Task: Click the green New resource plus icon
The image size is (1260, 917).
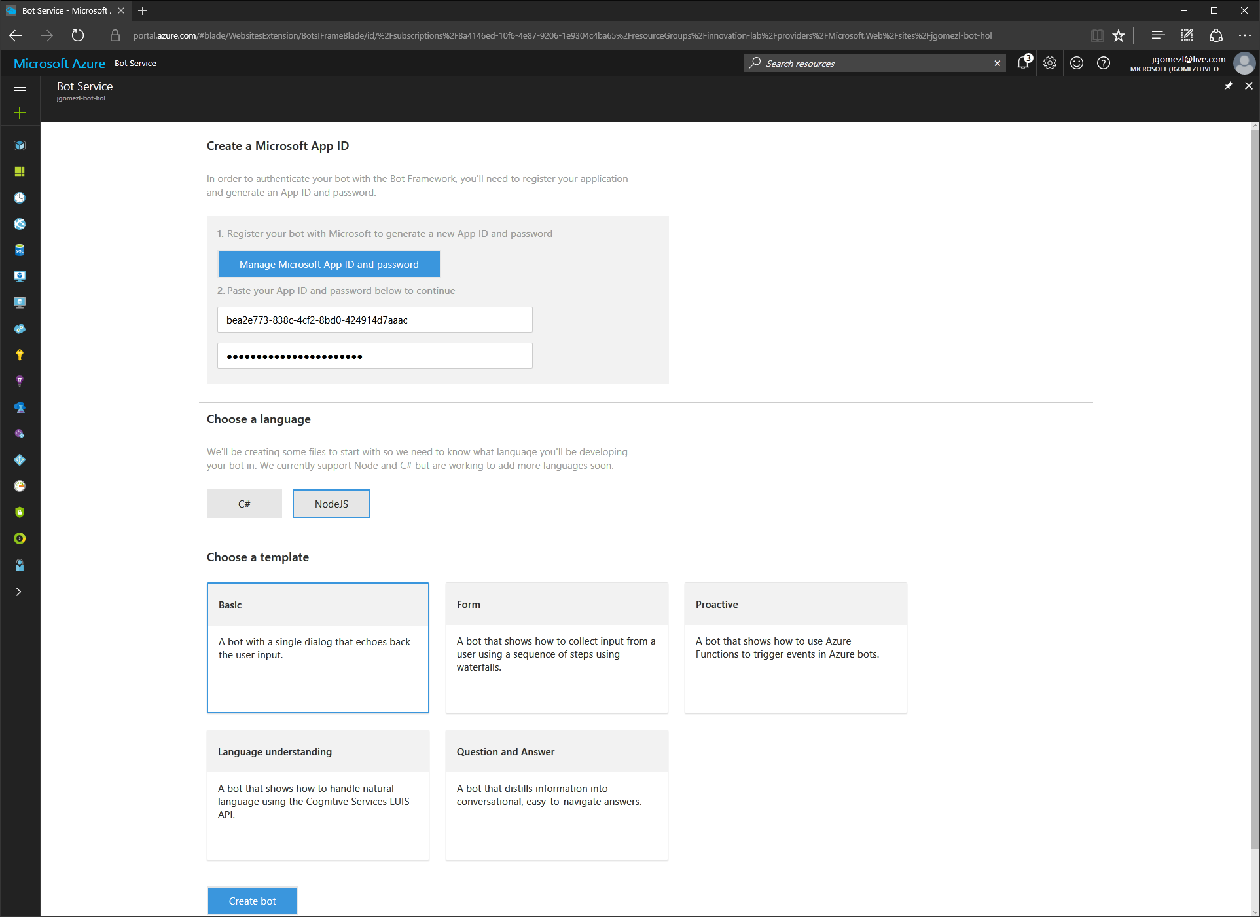Action: click(20, 113)
